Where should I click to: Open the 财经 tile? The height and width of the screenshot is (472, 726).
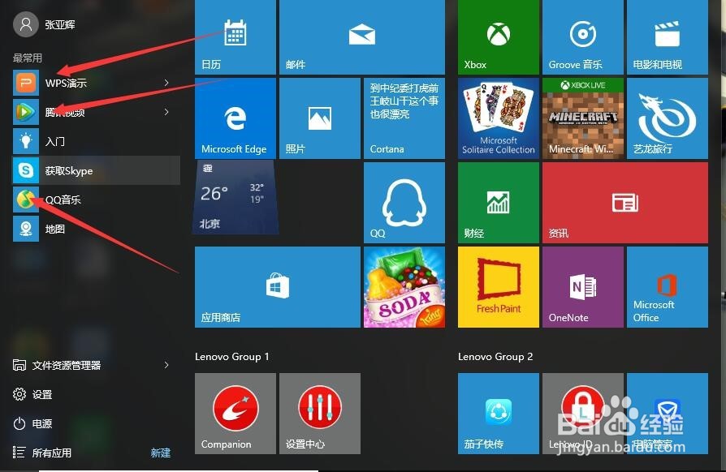point(498,202)
